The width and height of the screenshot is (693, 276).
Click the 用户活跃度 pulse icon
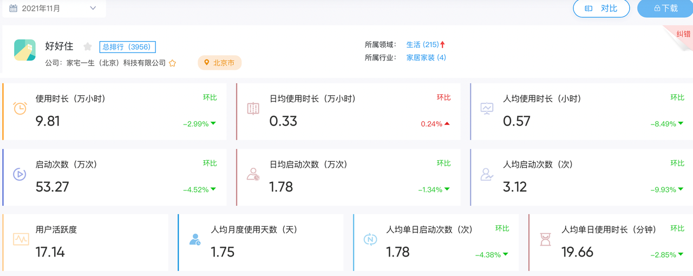[21, 239]
